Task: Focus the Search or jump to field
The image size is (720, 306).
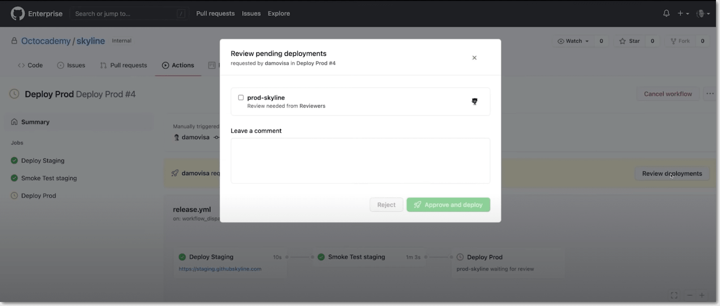Action: point(129,13)
